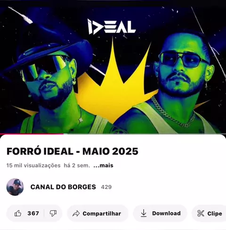This screenshot has height=230, width=226.
Task: Click the 429 subscriber count
Action: tap(106, 187)
